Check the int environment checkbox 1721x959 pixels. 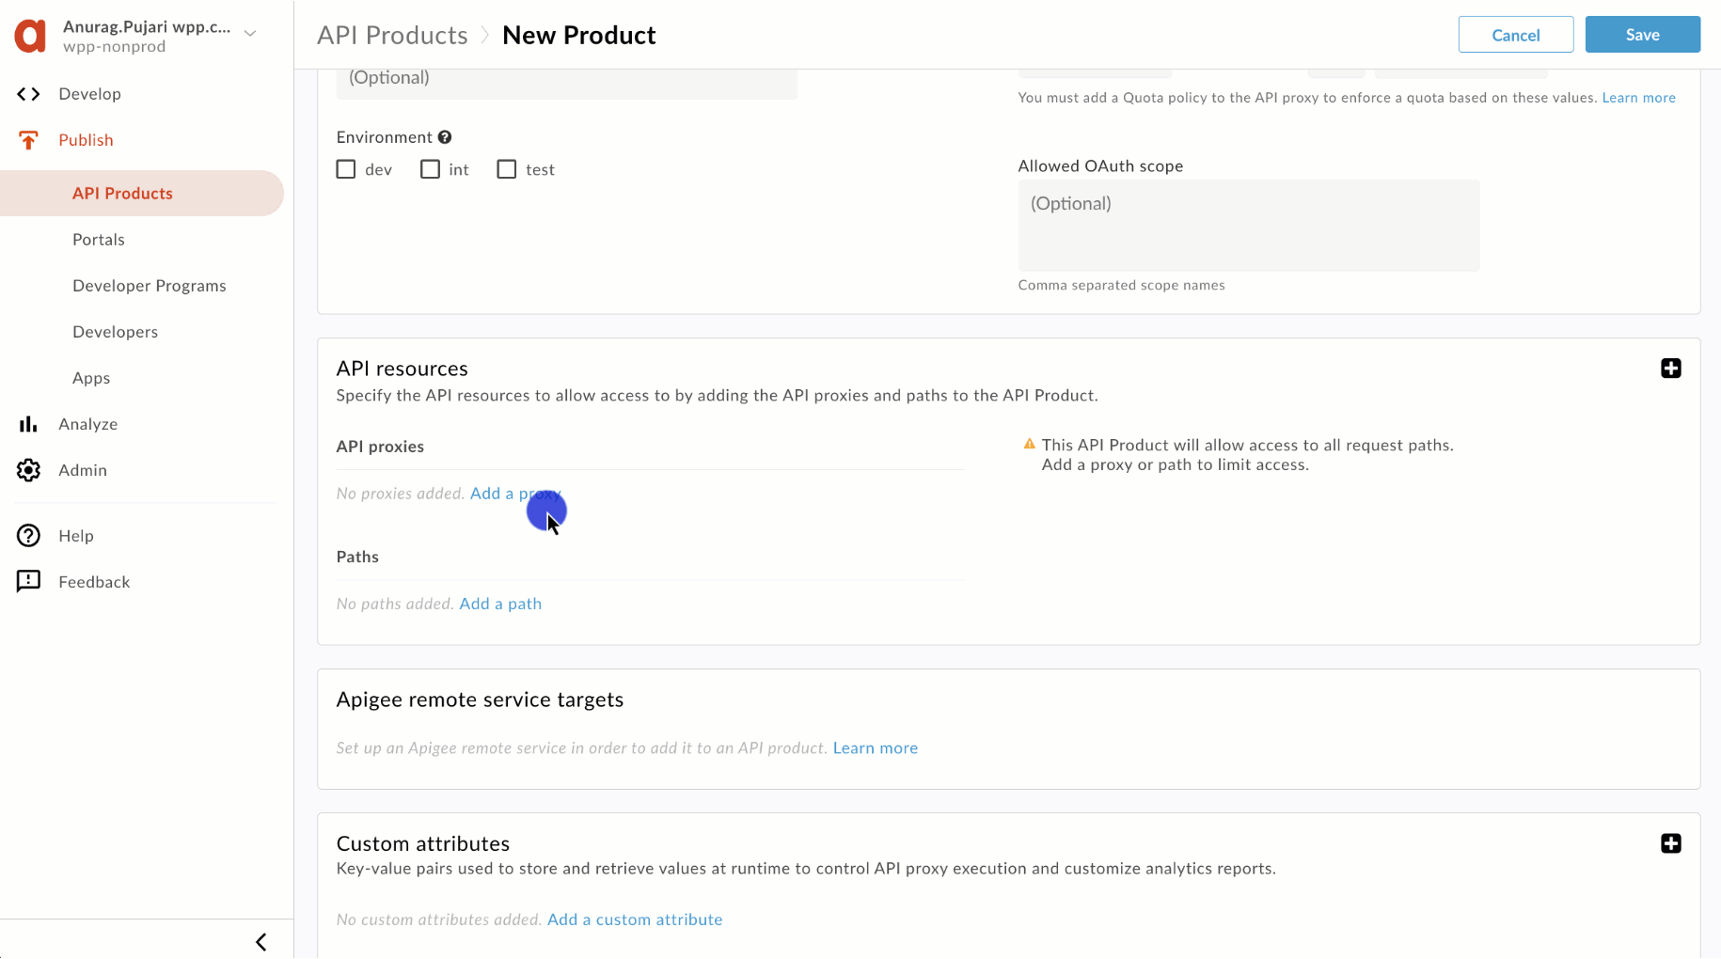[430, 169]
